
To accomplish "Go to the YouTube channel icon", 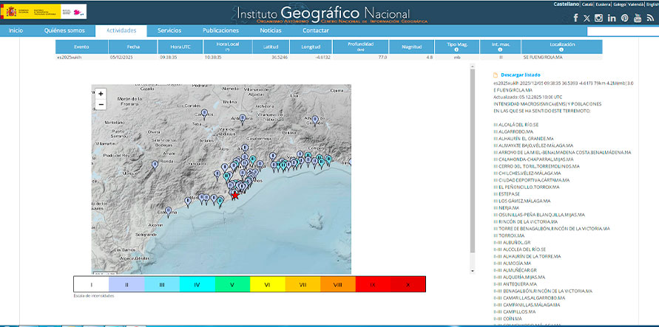I will tap(638, 18).
